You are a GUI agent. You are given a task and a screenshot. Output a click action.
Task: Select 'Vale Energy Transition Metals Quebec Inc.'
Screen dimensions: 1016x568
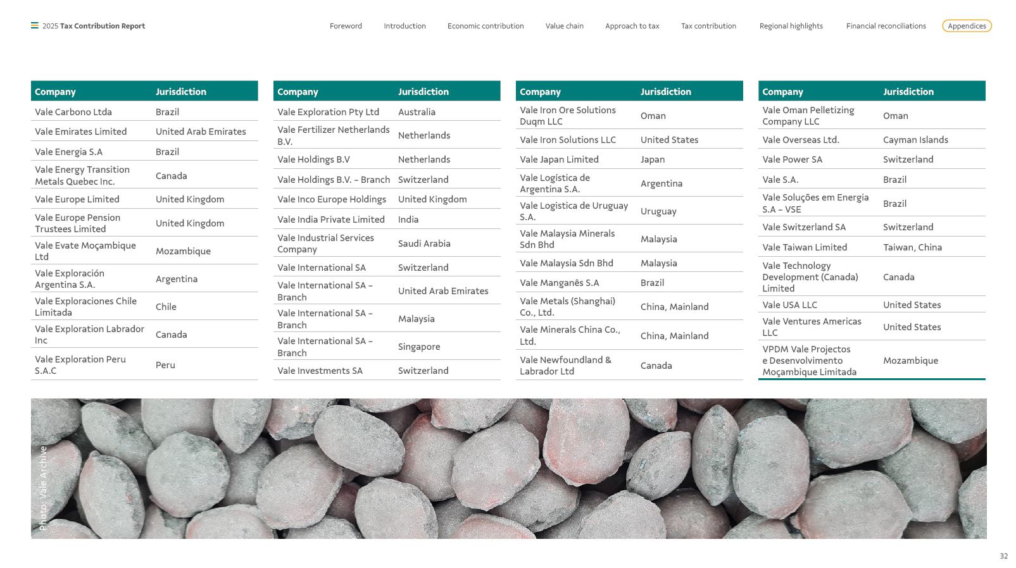click(82, 175)
